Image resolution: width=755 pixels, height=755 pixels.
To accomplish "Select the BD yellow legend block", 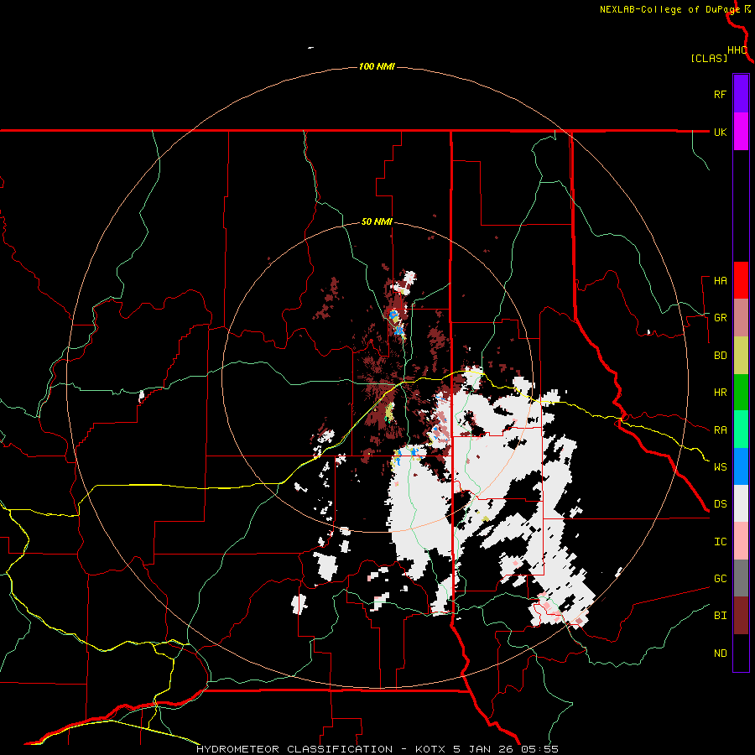I will 741,356.
